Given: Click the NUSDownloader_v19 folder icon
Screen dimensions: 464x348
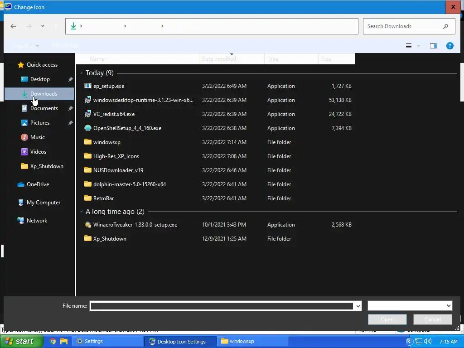Looking at the screenshot, I should 87,170.
